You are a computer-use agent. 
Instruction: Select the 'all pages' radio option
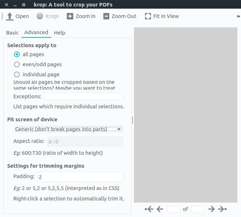17,54
